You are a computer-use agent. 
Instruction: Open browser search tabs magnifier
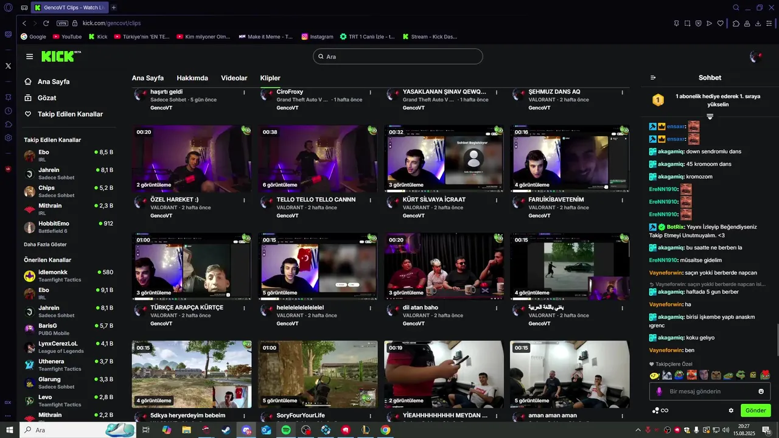click(736, 7)
